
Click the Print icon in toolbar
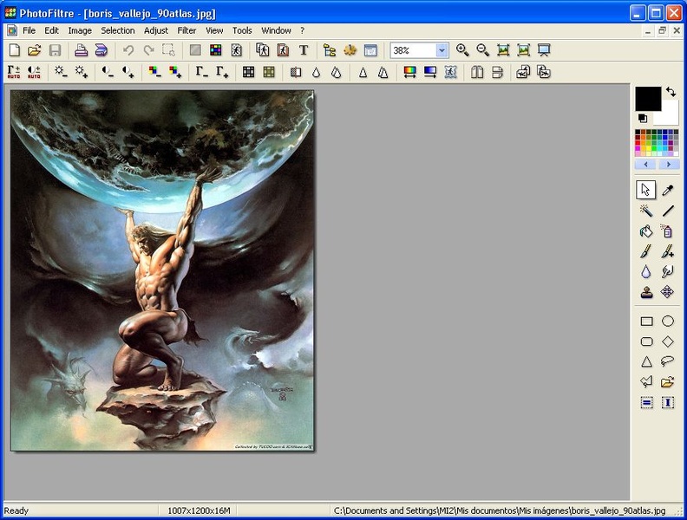pos(81,51)
